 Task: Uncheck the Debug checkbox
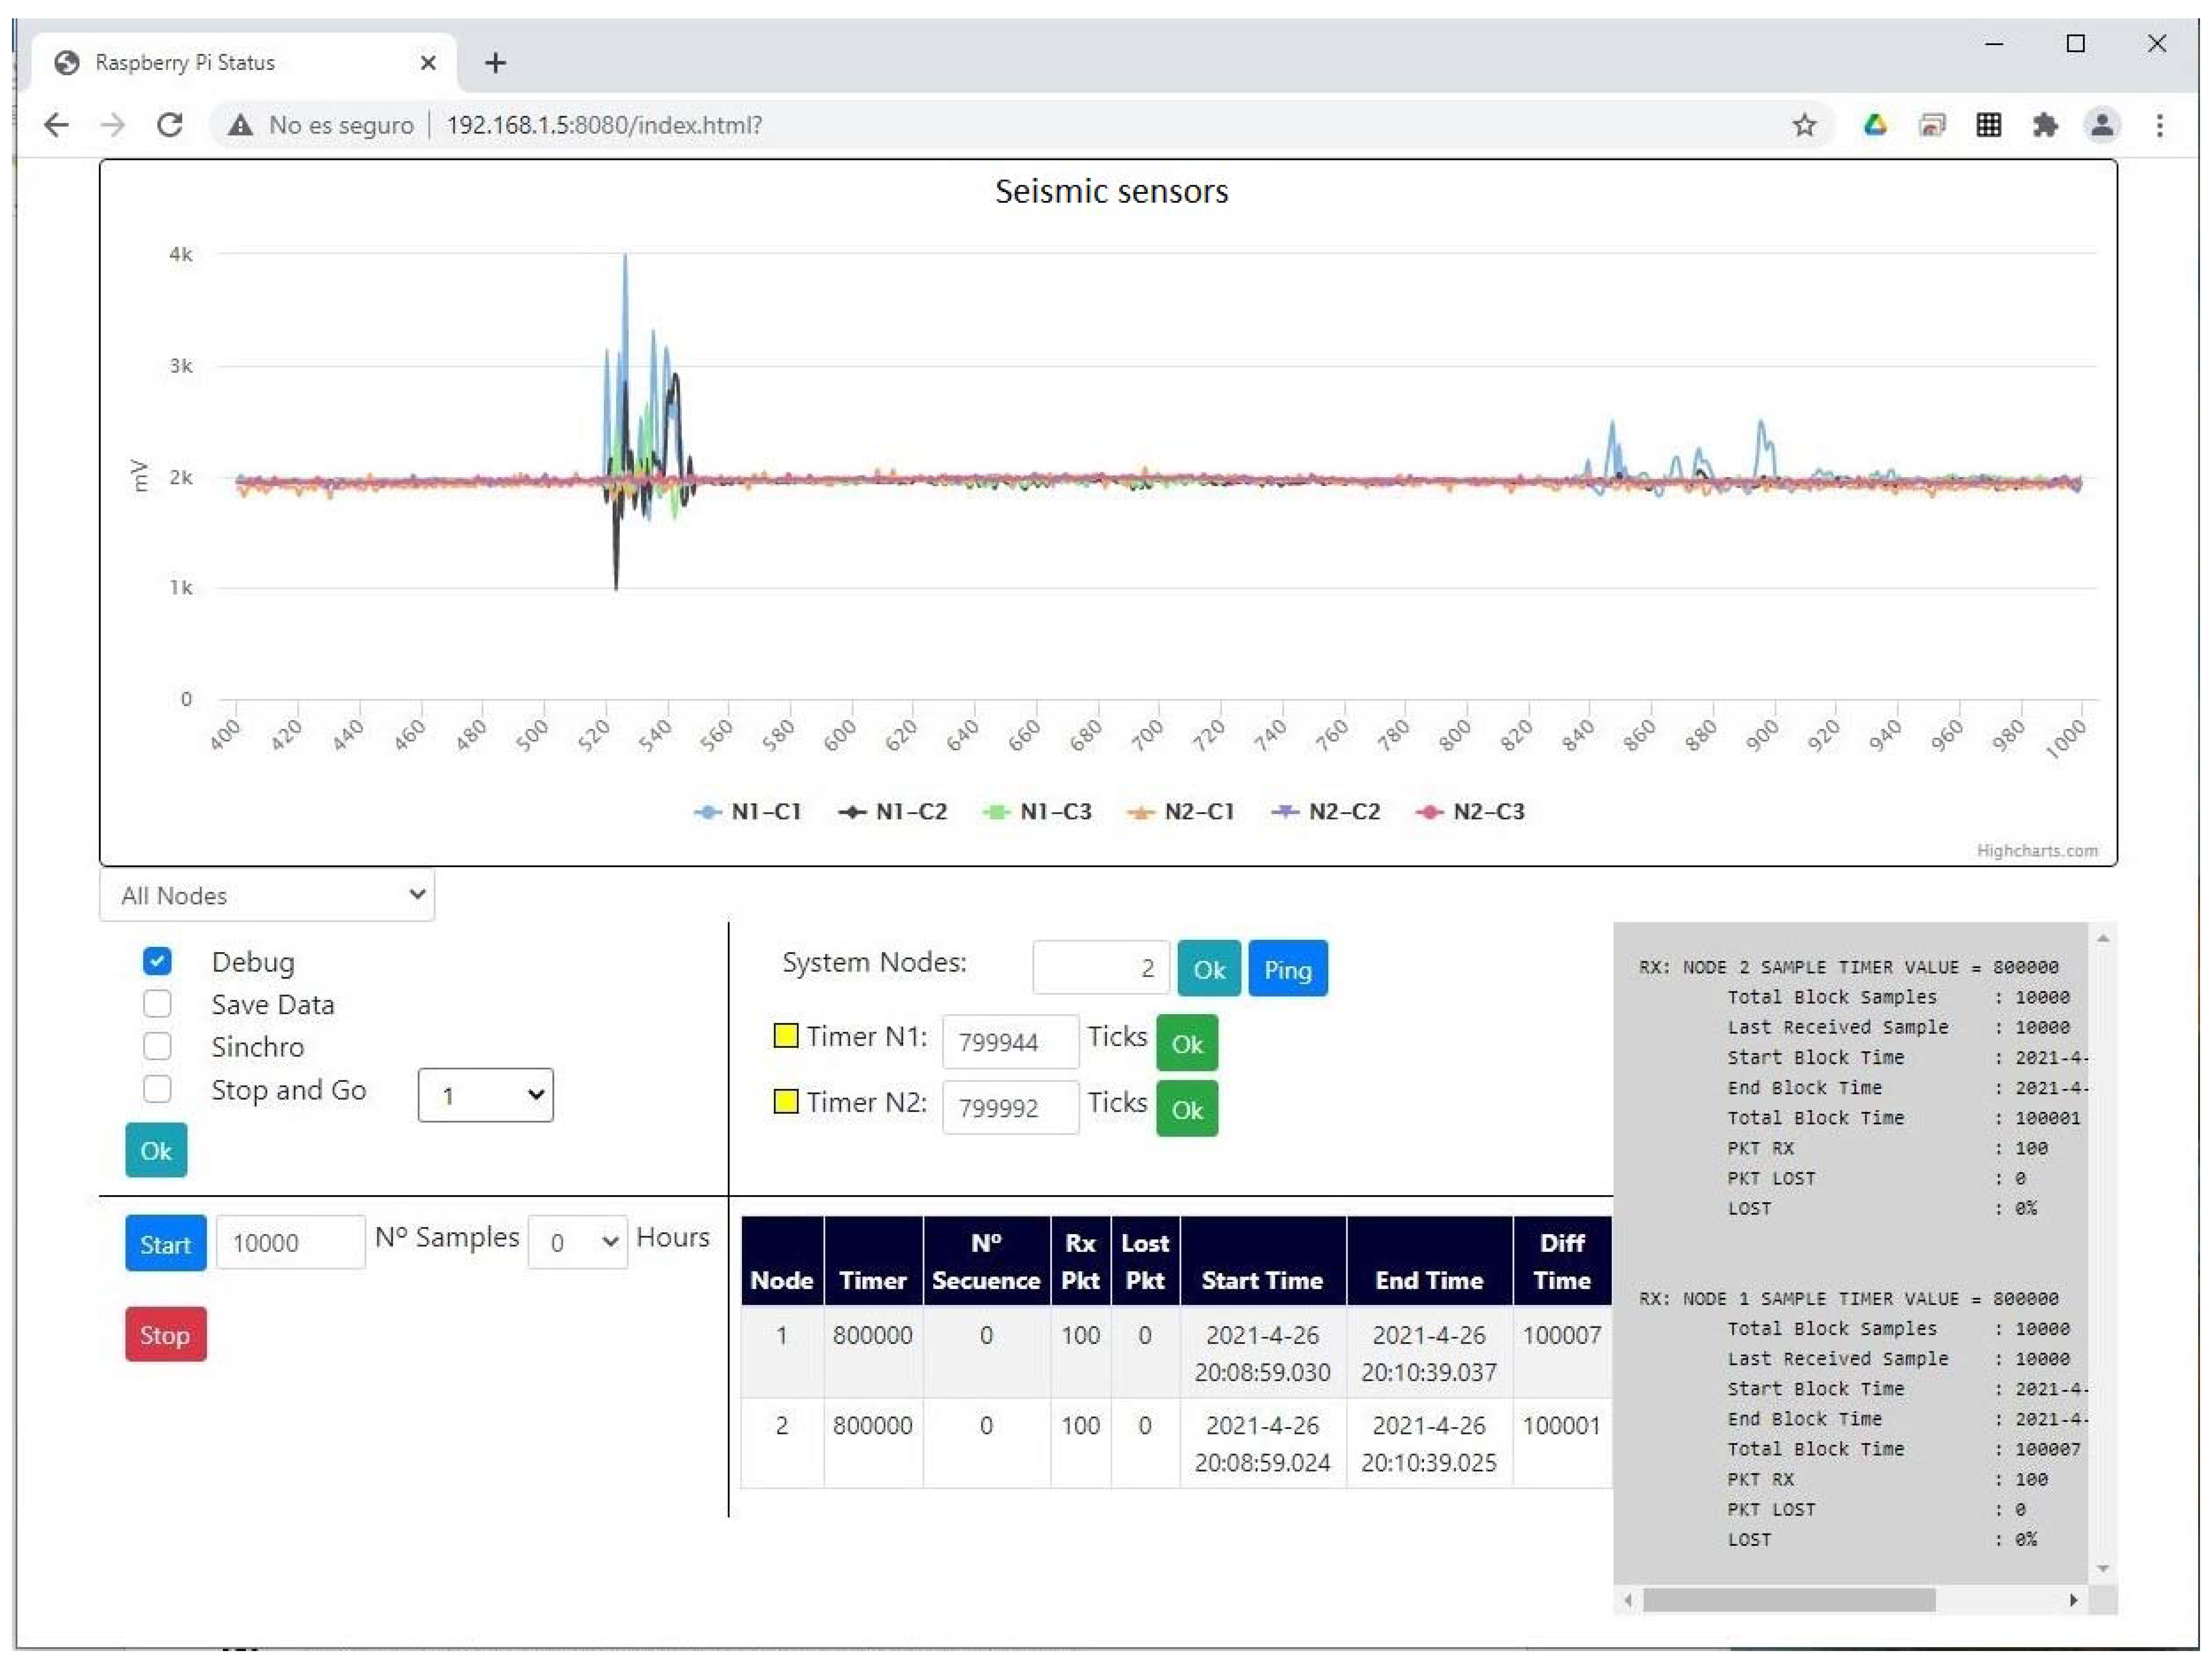pyautogui.click(x=157, y=961)
